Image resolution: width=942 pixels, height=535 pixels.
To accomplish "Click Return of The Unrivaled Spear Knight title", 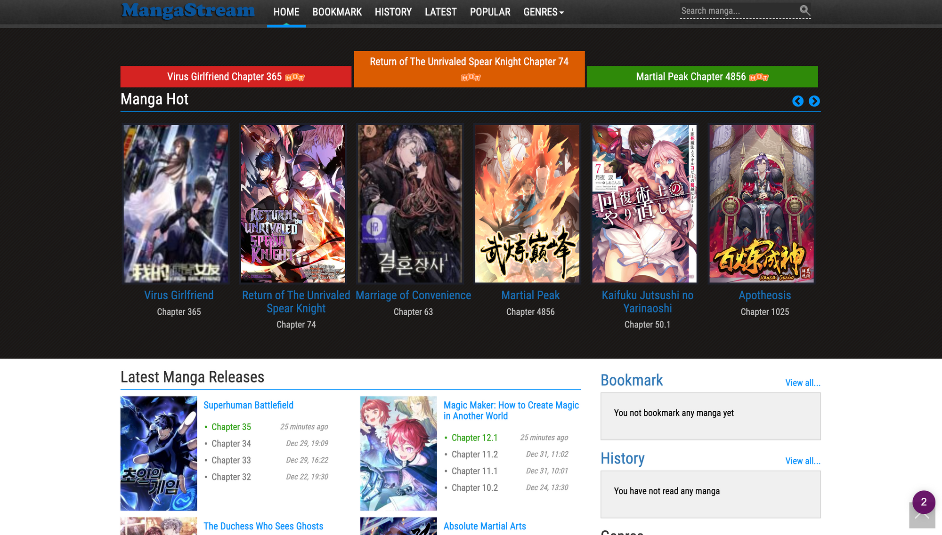I will [x=296, y=302].
